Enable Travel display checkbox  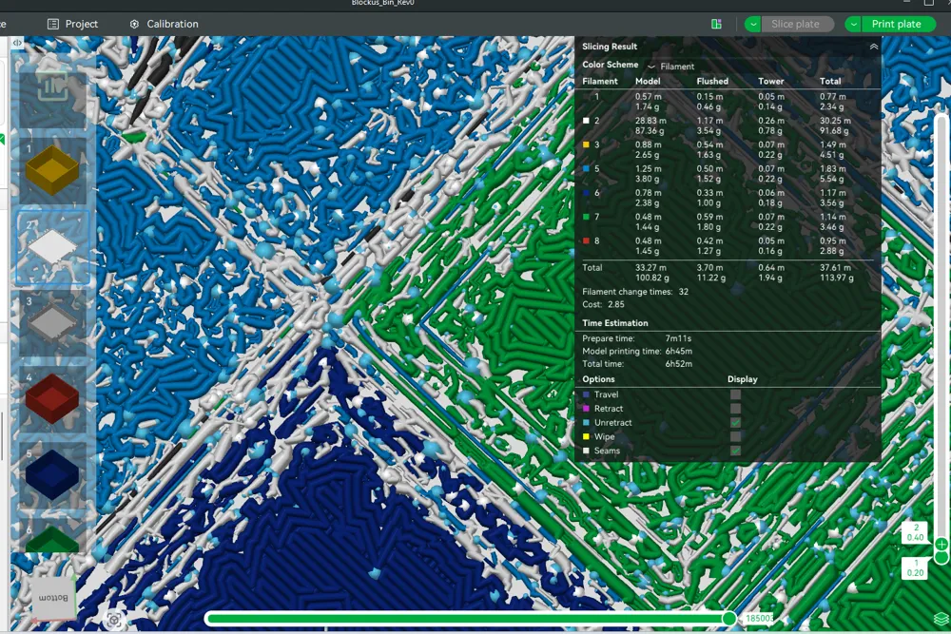735,394
